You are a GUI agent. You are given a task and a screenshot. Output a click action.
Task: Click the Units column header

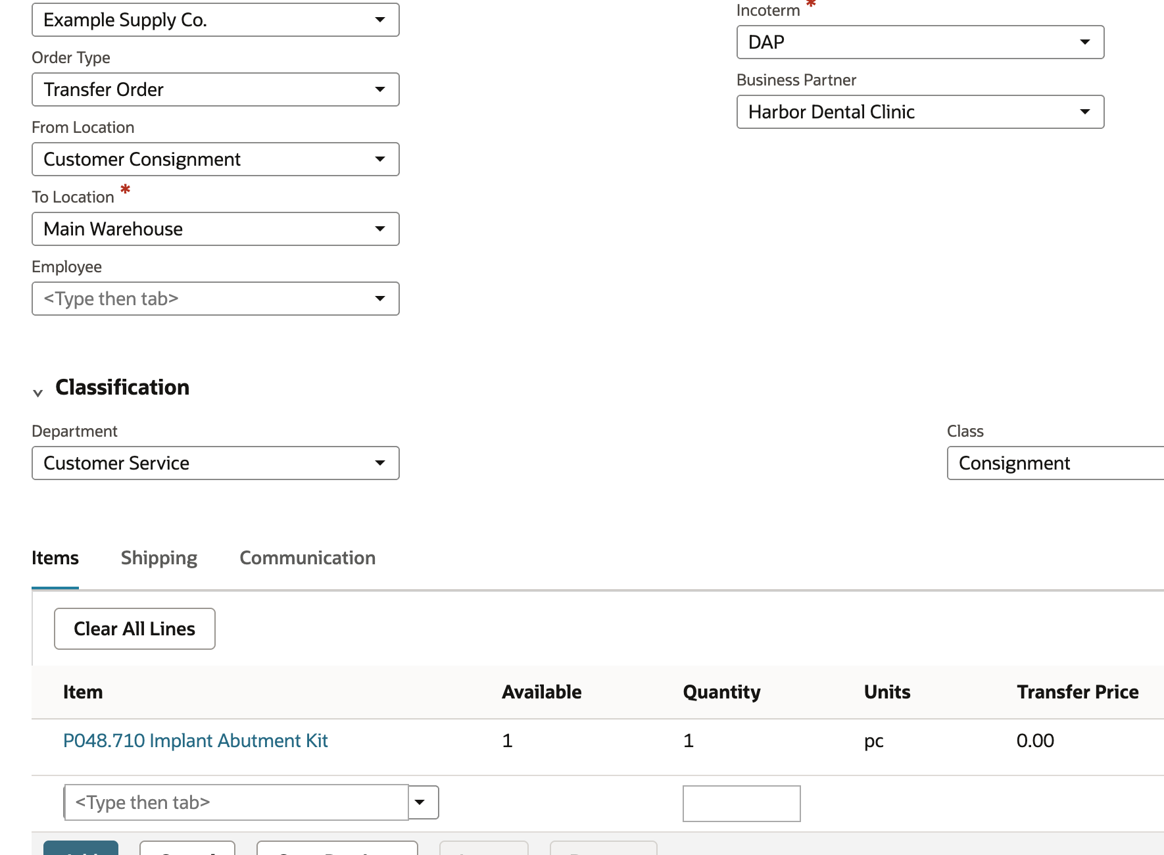[887, 692]
